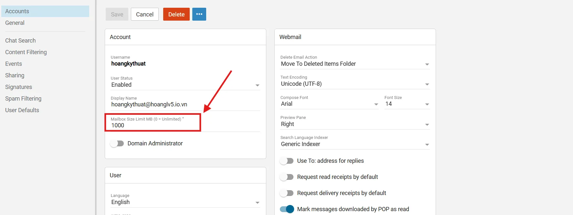Go to Content Filtering settings
Image resolution: width=573 pixels, height=215 pixels.
coord(26,52)
